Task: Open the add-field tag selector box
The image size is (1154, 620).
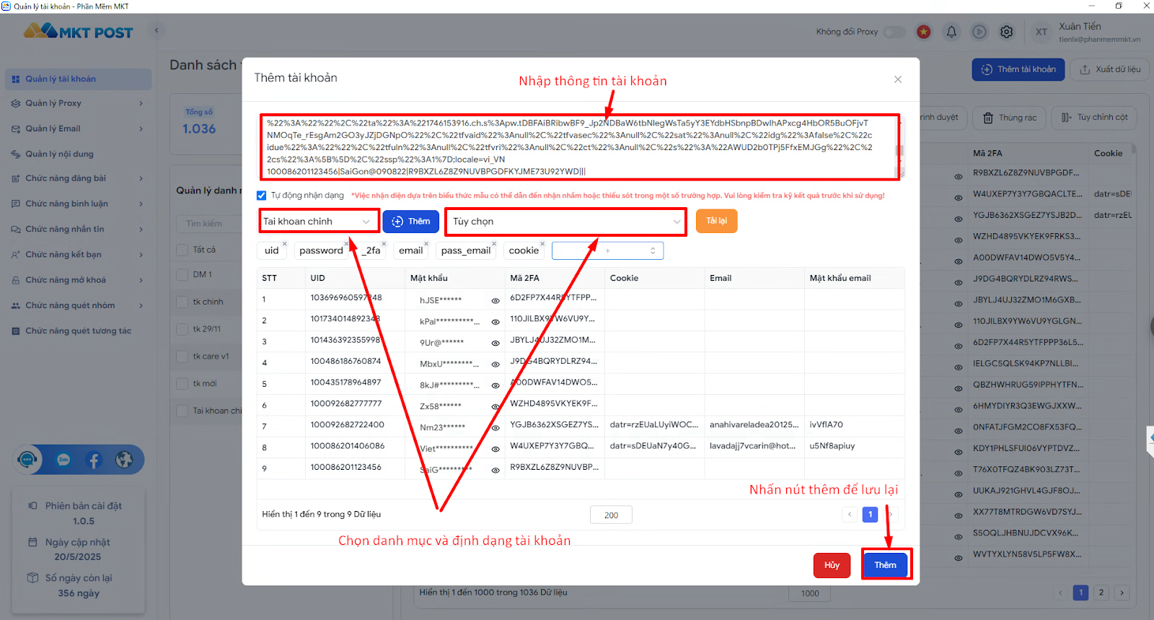Action: point(607,250)
